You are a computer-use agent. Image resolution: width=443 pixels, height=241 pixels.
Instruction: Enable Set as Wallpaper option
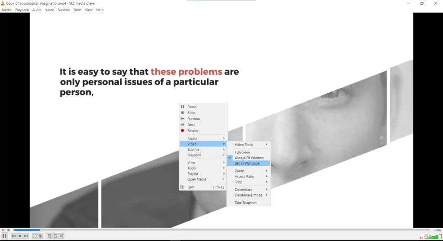pos(249,163)
